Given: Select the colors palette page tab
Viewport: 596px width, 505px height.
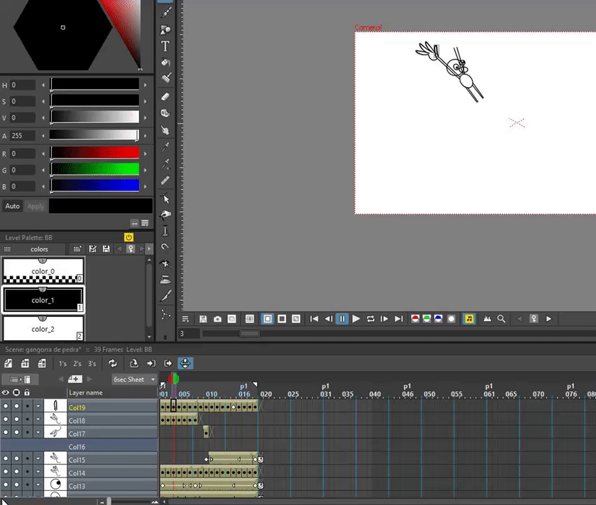Looking at the screenshot, I should [x=39, y=249].
